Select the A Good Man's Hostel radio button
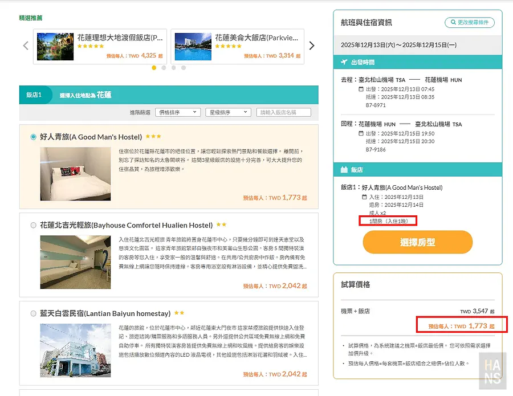 point(32,136)
